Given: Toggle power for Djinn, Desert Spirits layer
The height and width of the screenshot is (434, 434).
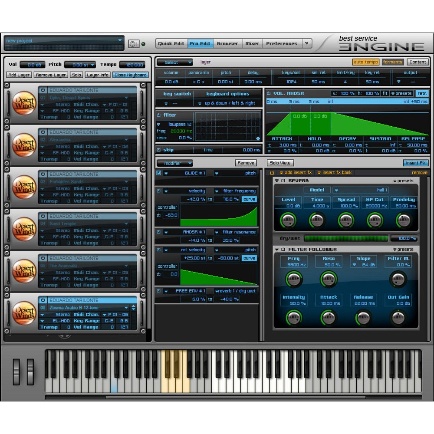Looking at the screenshot, I should coord(43,90).
